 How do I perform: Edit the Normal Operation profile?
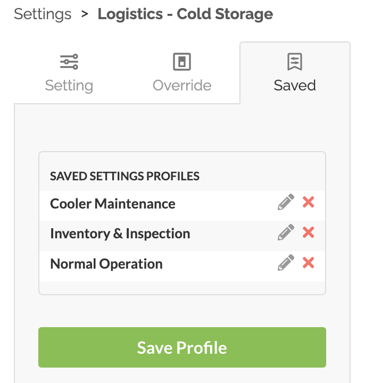coord(286,263)
